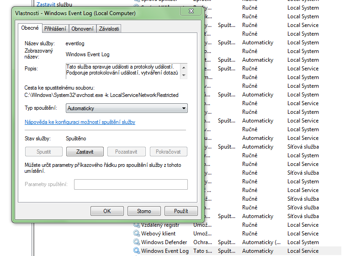Click Local Service in the Vzdálený registr row
The width and height of the screenshot is (345, 256).
point(303,225)
